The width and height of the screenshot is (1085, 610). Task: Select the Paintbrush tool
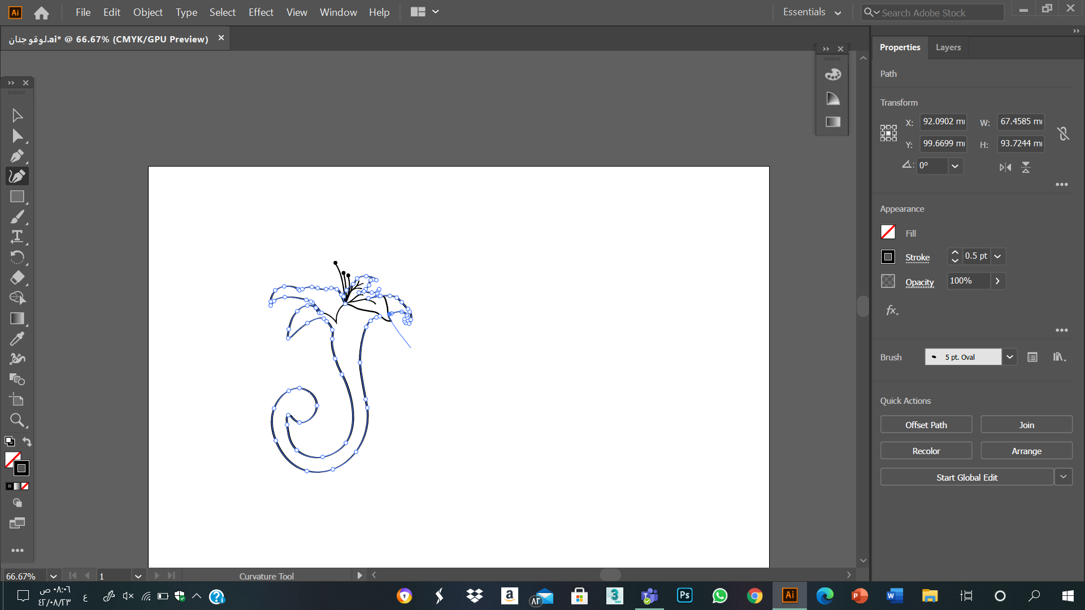17,217
